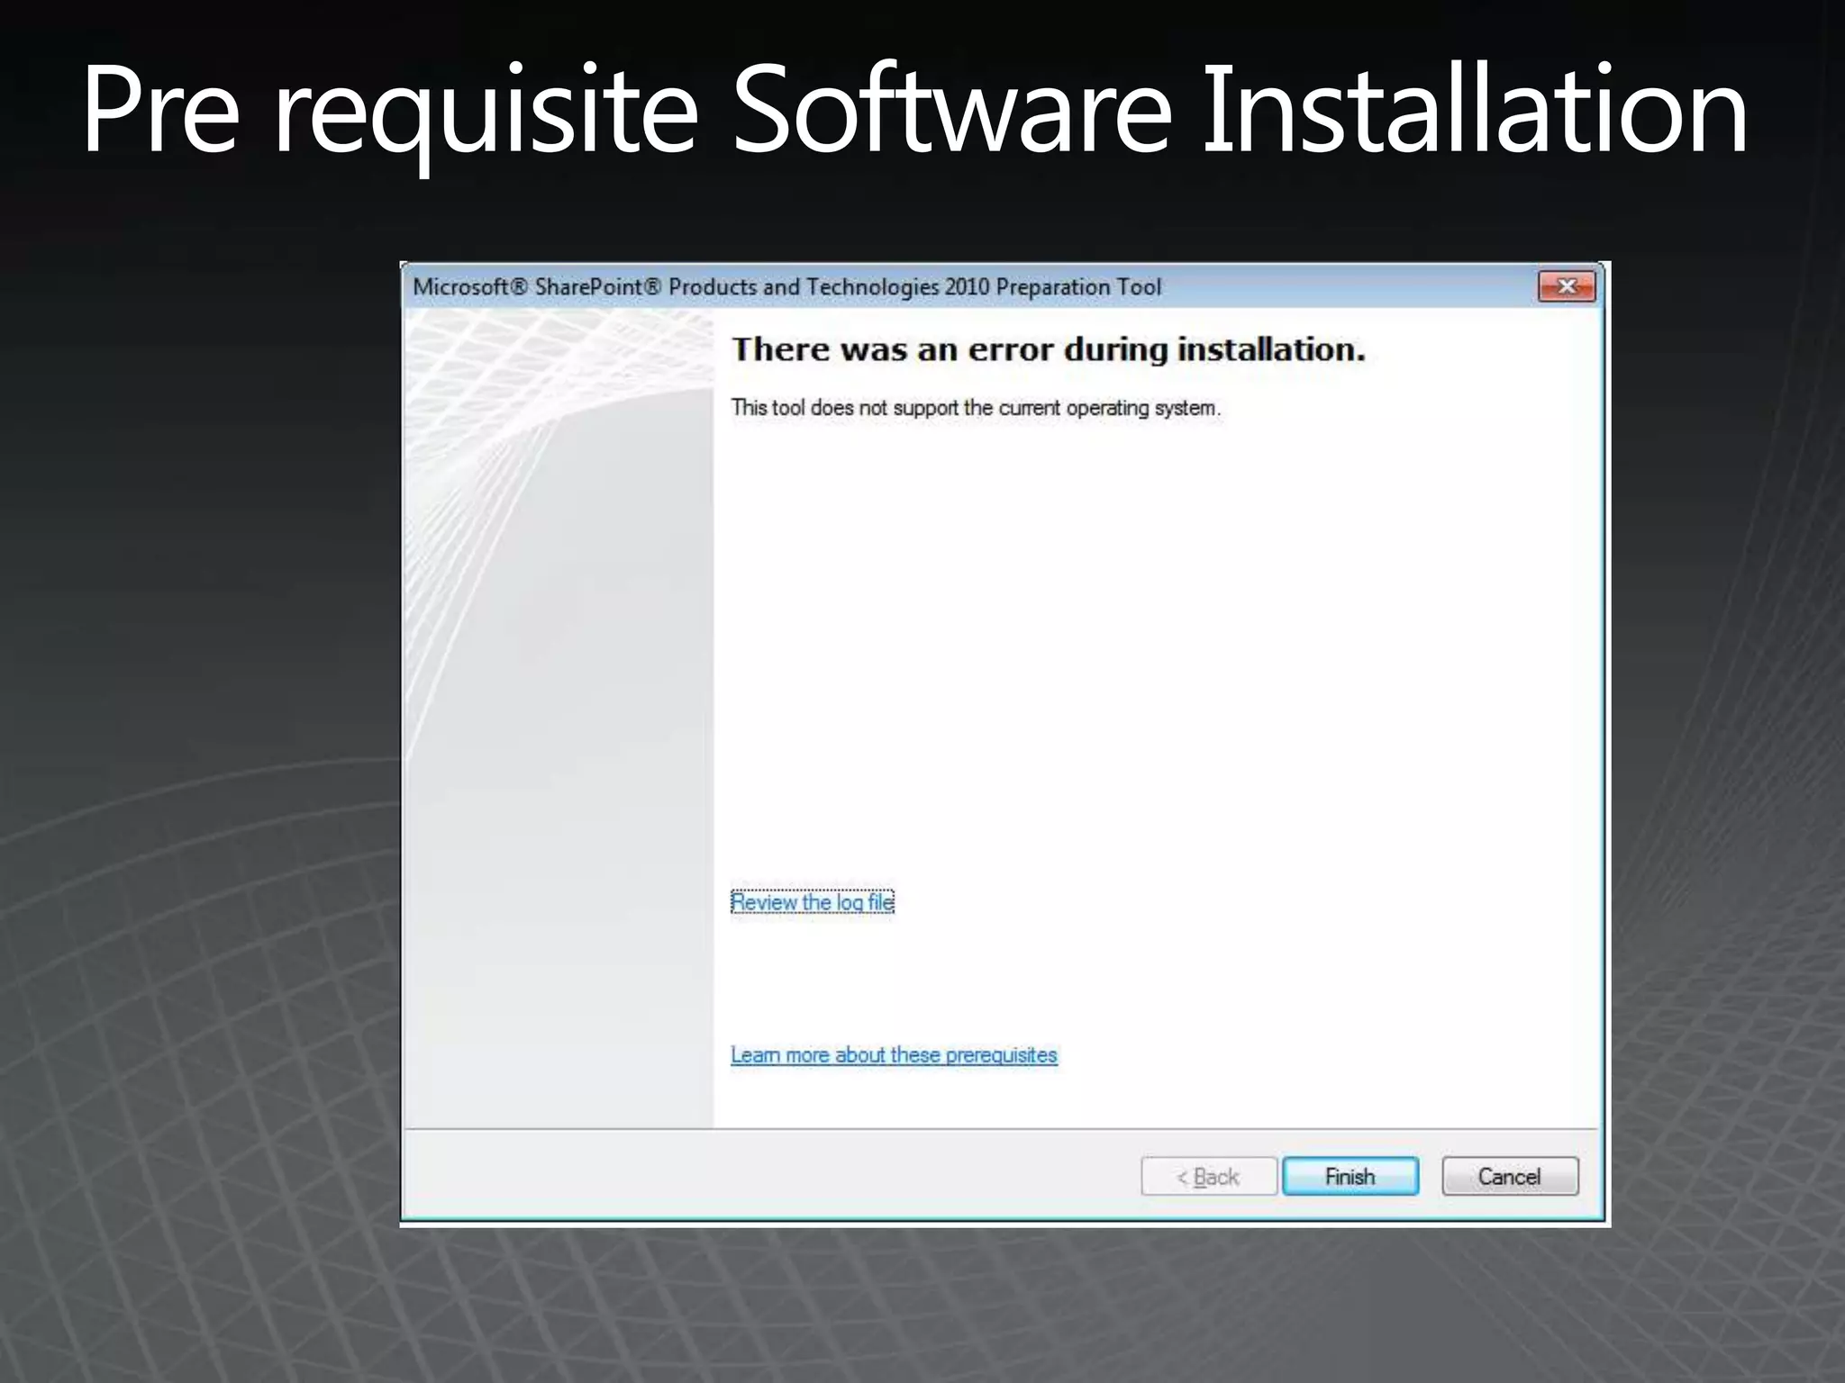The height and width of the screenshot is (1383, 1845).
Task: Click the Finish button
Action: [1350, 1176]
